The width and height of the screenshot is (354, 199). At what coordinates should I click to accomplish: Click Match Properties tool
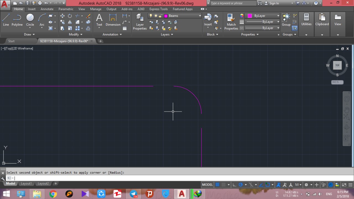(x=231, y=22)
